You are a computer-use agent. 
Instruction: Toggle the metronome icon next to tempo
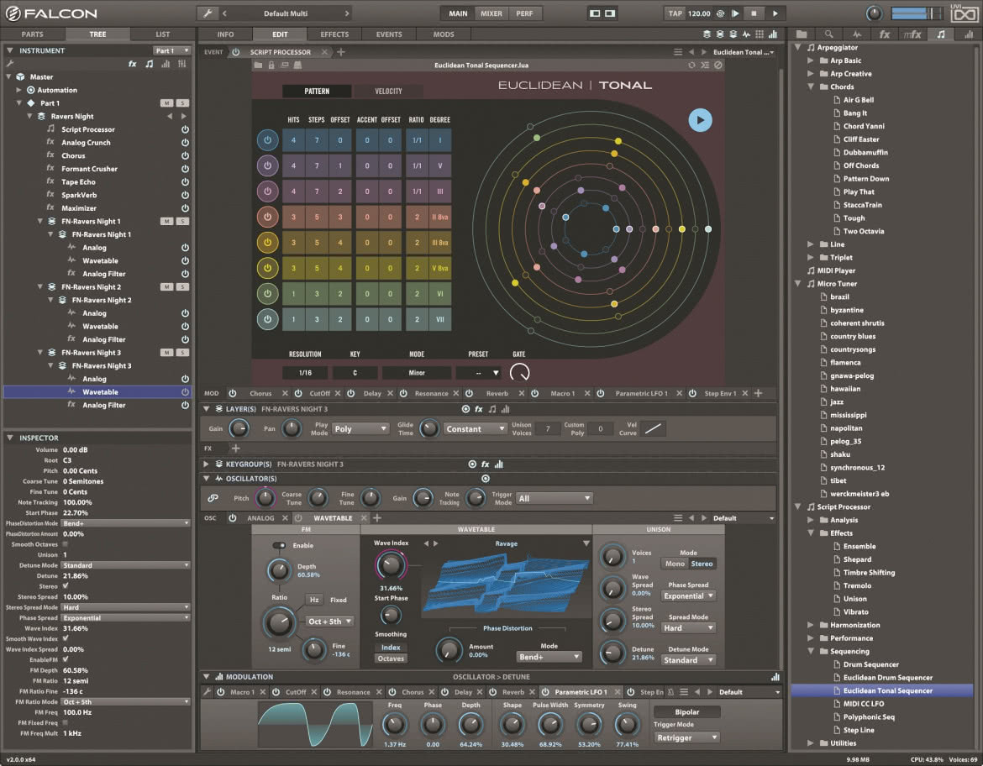[x=720, y=13]
